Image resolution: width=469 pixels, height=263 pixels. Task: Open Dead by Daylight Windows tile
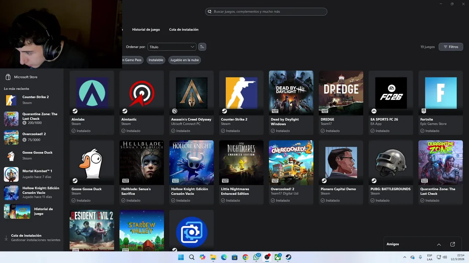[291, 102]
